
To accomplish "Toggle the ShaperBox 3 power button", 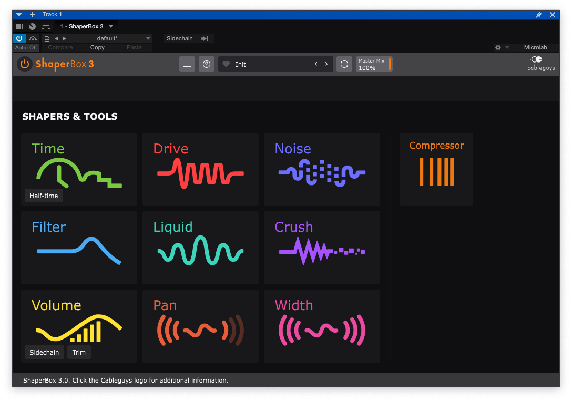I will [x=25, y=64].
